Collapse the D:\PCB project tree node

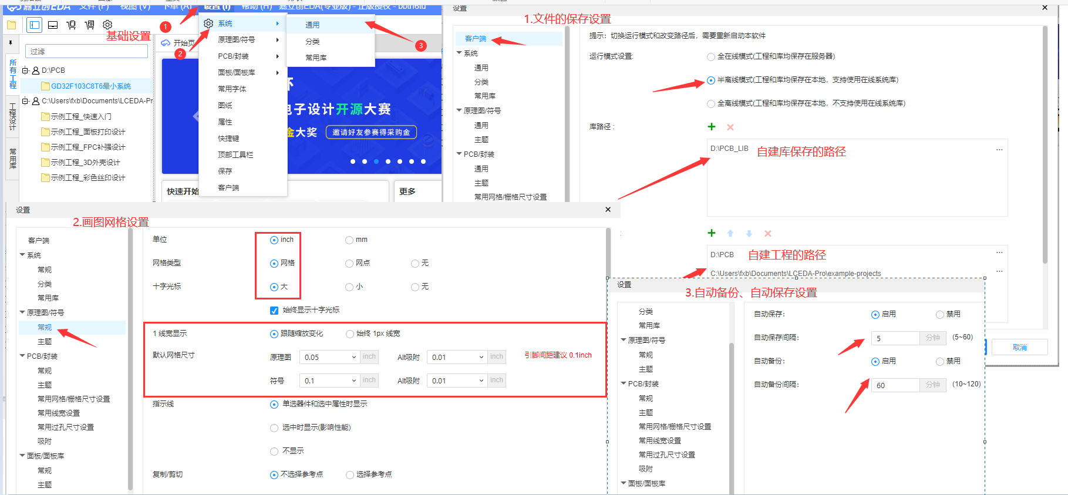(x=25, y=70)
